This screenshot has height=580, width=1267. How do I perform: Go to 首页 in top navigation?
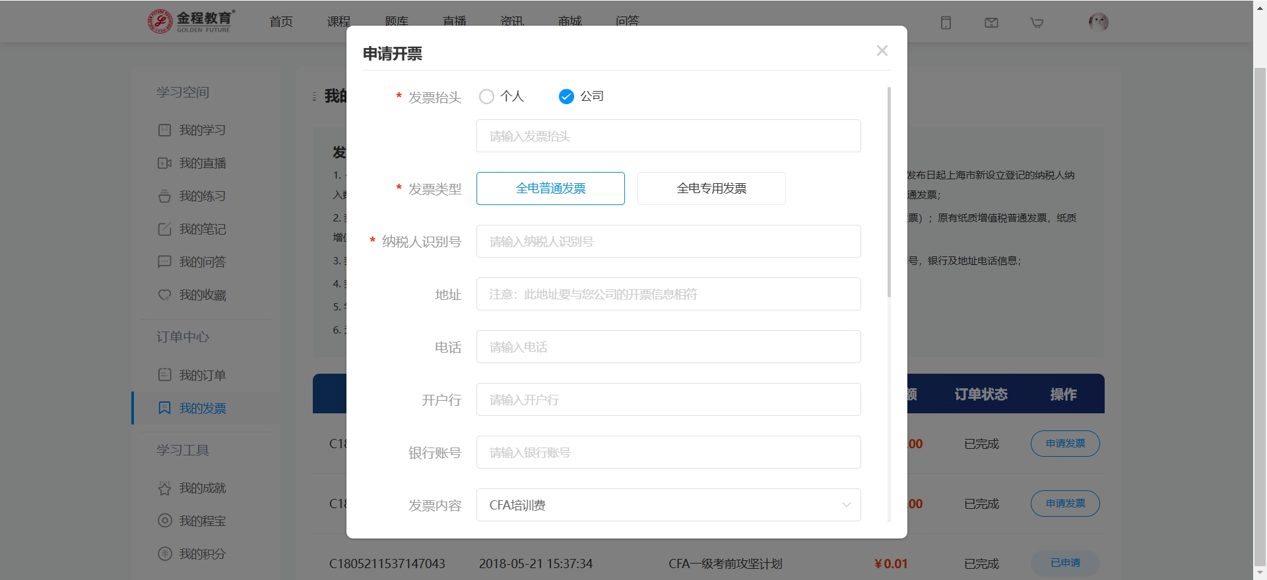(x=281, y=22)
